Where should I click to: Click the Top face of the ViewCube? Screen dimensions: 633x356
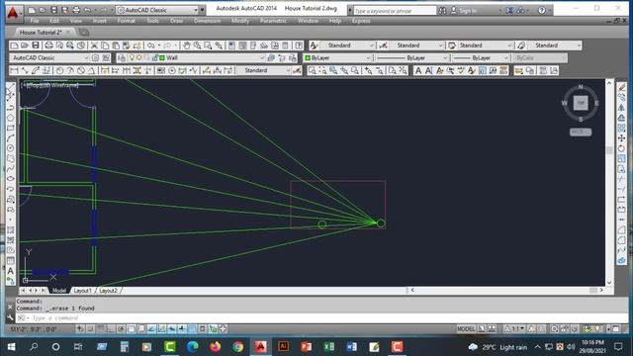tap(581, 103)
